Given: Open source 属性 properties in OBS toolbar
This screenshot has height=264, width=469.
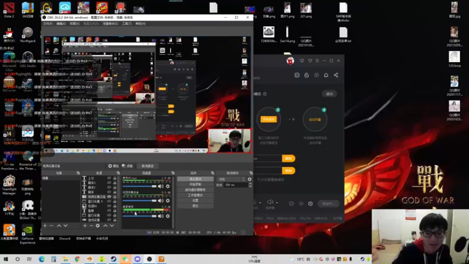Looking at the screenshot, I should [113, 166].
